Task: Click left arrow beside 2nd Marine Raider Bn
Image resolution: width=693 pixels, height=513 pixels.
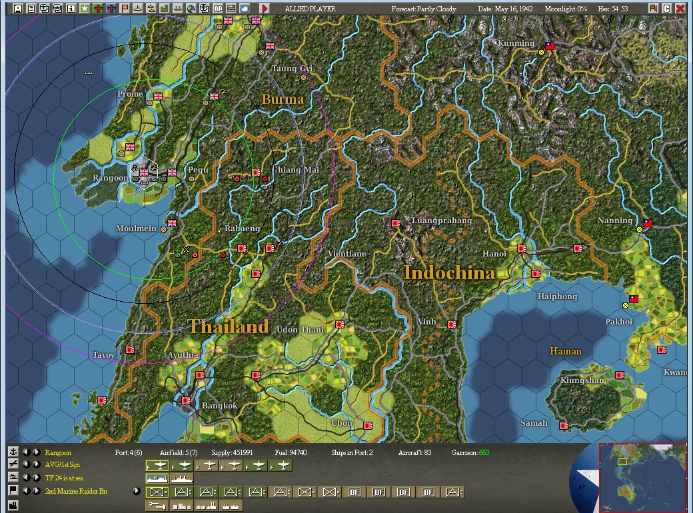Action: 26,490
